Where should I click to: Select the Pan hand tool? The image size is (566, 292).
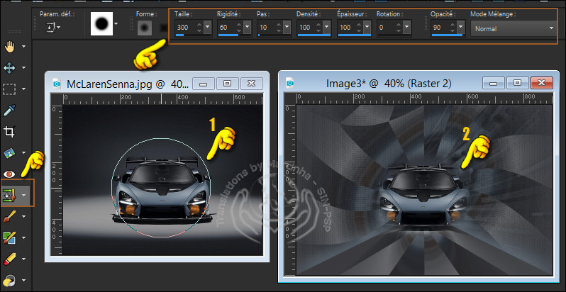10,47
